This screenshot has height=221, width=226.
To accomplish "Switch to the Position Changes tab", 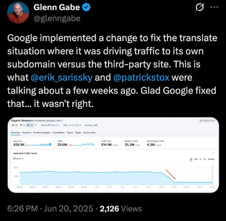I will [x=42, y=133].
